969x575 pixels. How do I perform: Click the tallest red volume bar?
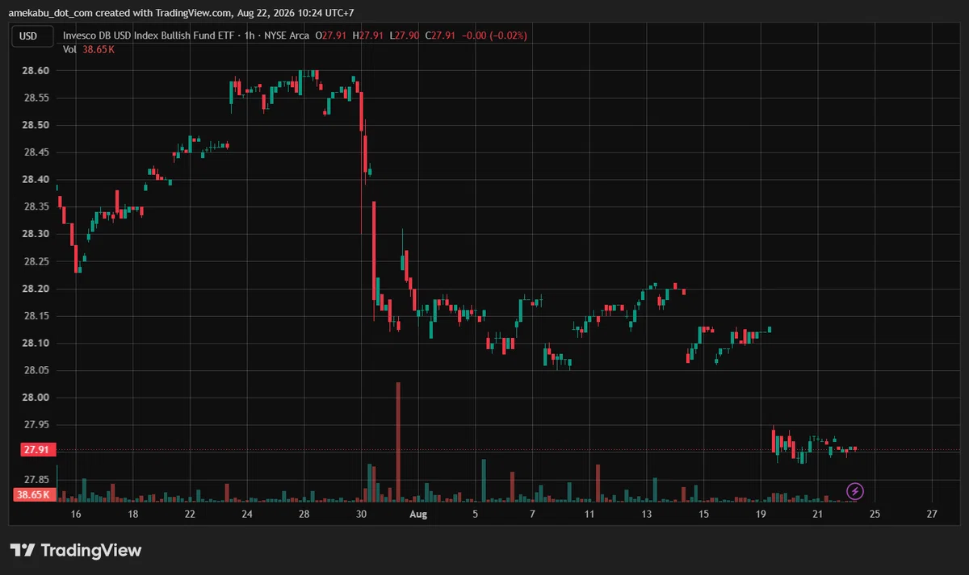pos(398,443)
